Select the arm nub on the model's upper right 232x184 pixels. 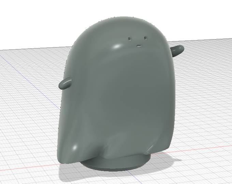click(x=177, y=51)
